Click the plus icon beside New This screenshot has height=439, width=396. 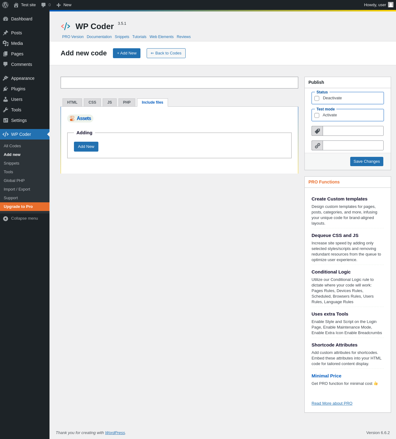[58, 5]
